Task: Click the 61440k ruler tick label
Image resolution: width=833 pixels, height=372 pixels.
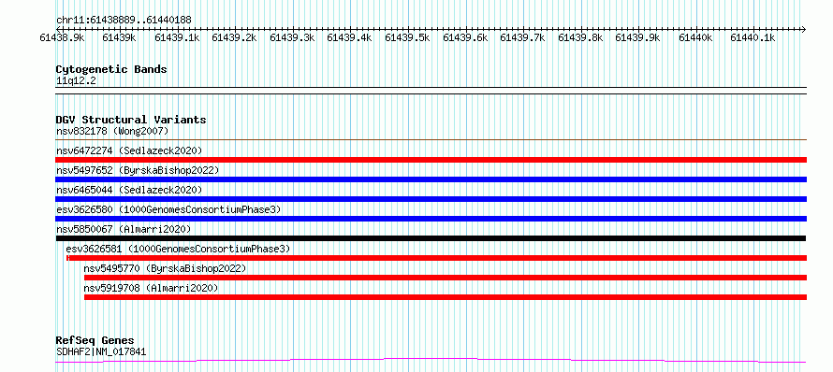Action: pos(696,37)
